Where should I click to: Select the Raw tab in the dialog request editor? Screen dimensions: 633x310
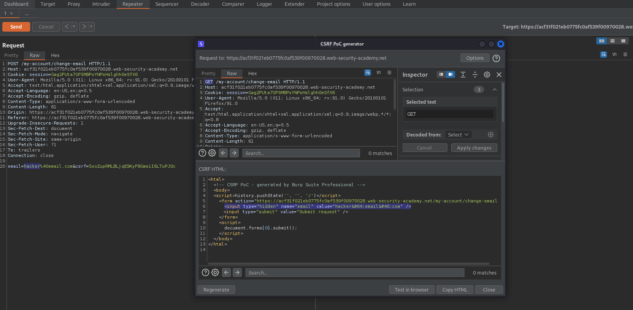[232, 73]
